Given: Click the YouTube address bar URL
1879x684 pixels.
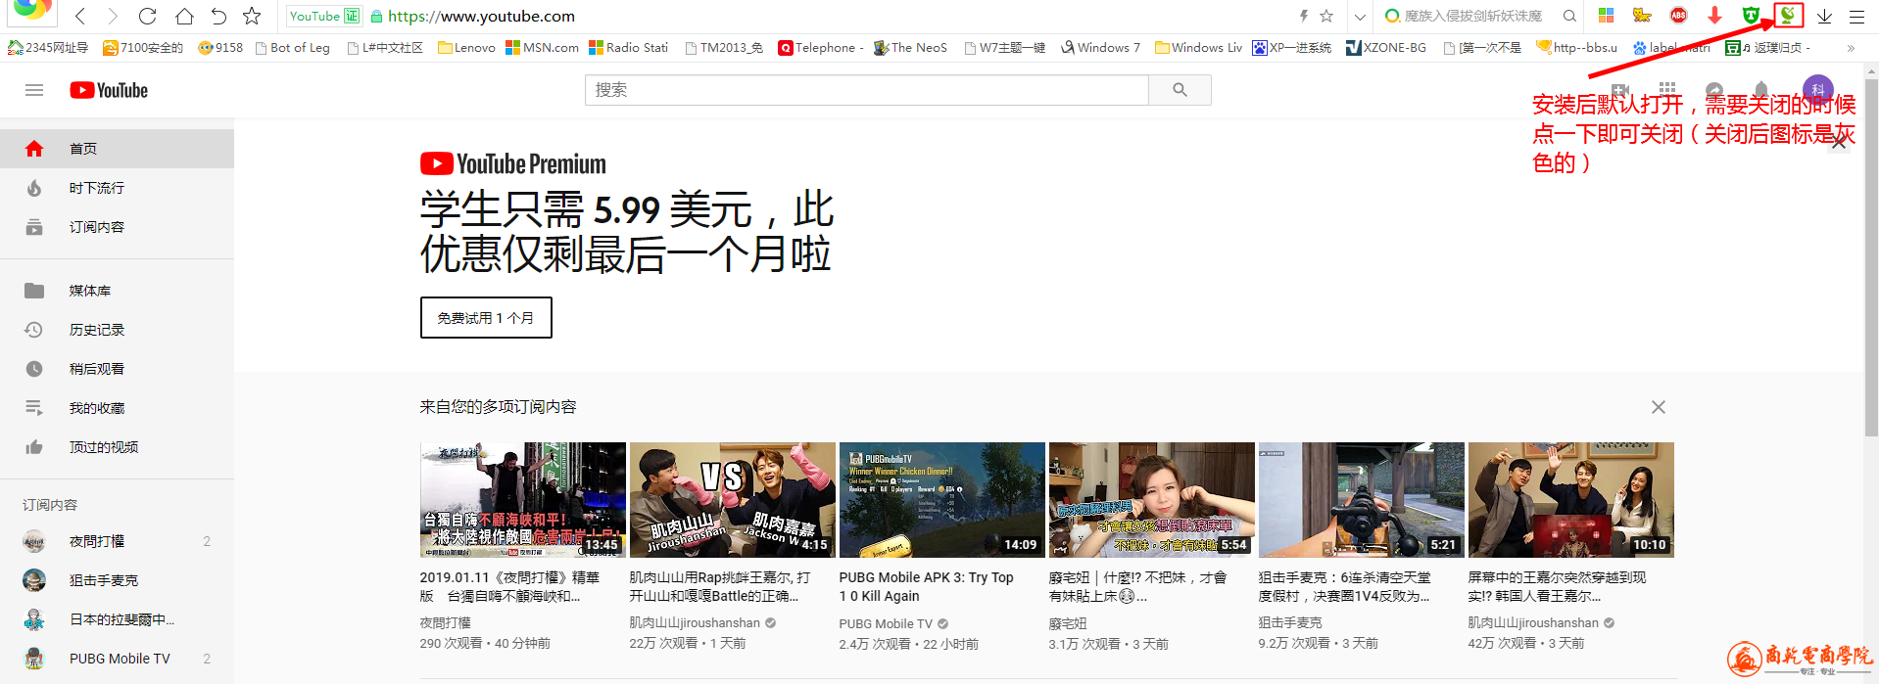Looking at the screenshot, I should (x=481, y=16).
